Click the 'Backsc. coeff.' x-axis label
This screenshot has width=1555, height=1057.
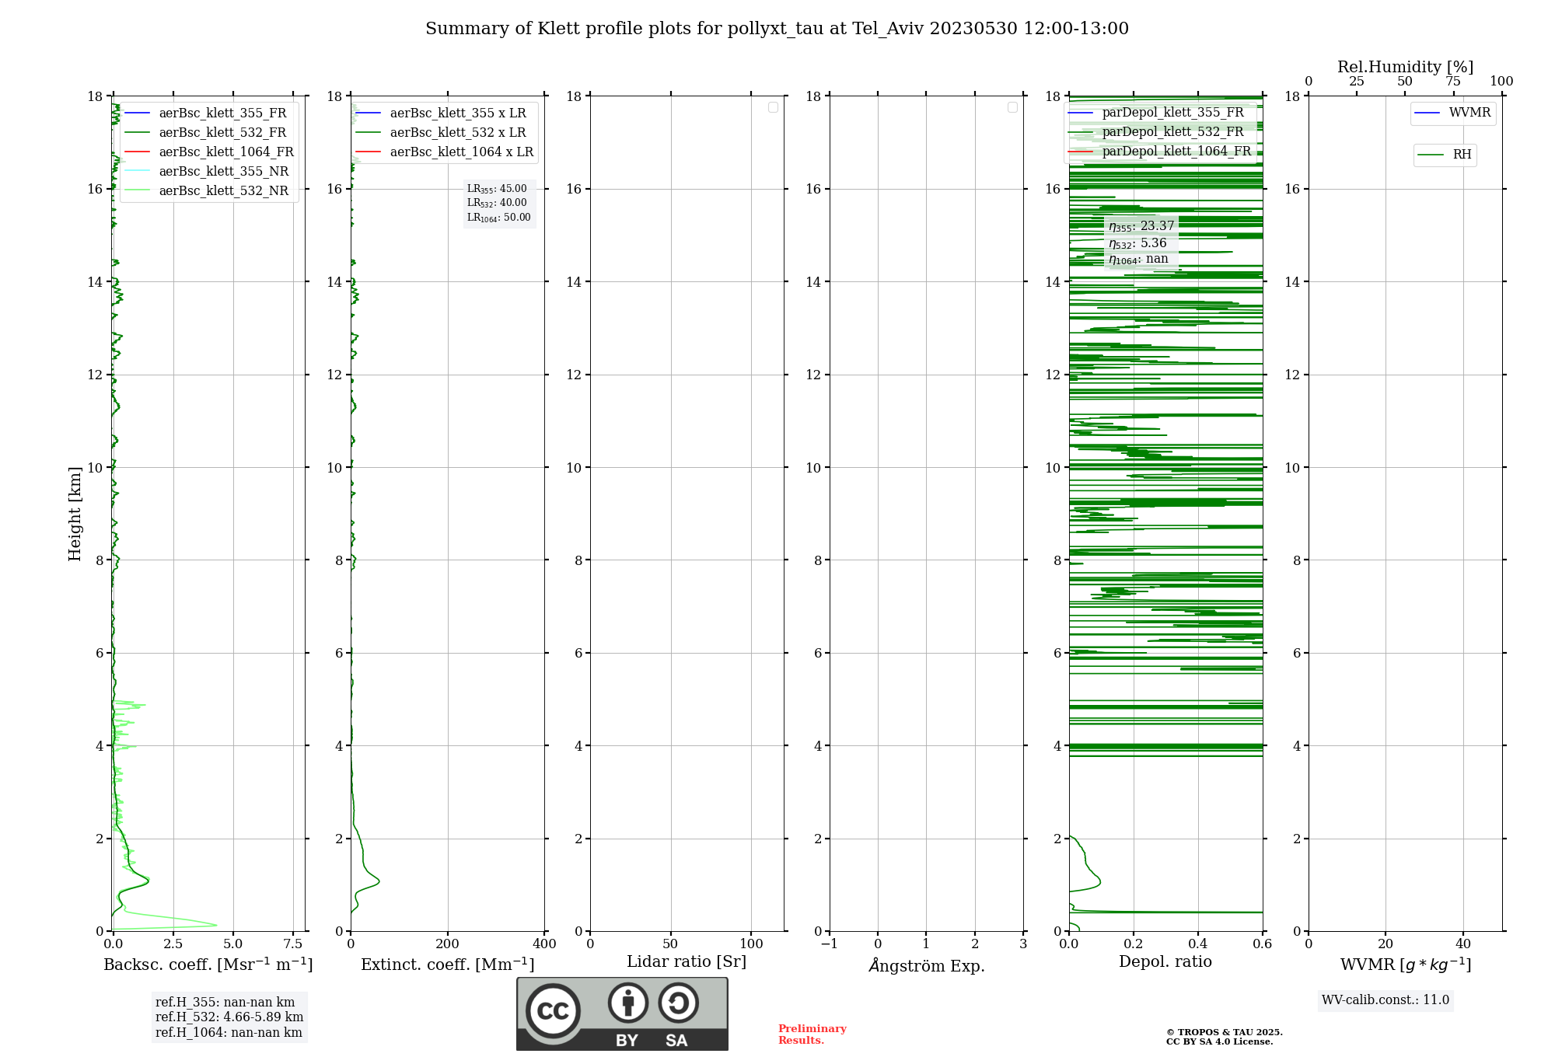(208, 965)
